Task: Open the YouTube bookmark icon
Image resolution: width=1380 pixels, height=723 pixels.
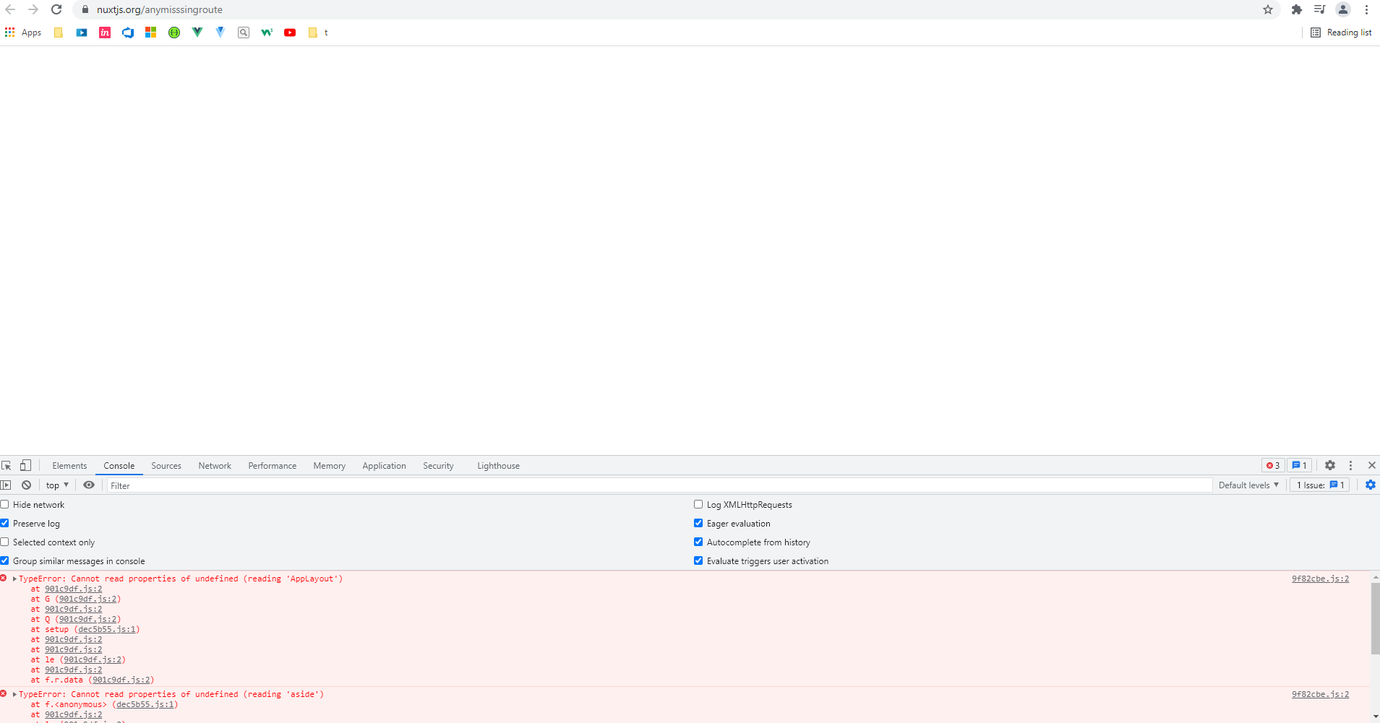Action: [290, 33]
